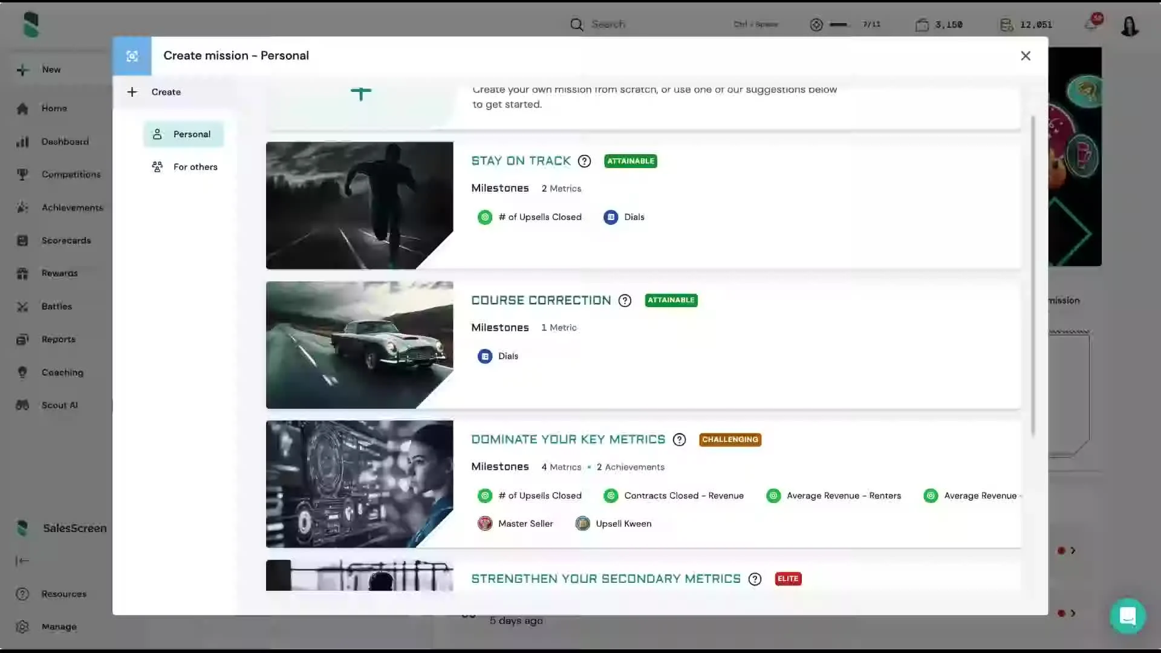
Task: Open Dashboard from the sidebar
Action: click(65, 141)
